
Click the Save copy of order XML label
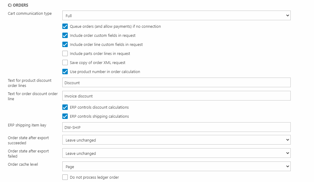[x=97, y=63]
